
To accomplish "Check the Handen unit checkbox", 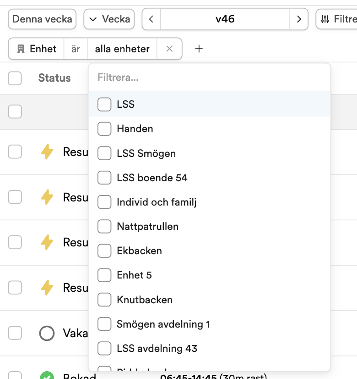I will pos(104,129).
